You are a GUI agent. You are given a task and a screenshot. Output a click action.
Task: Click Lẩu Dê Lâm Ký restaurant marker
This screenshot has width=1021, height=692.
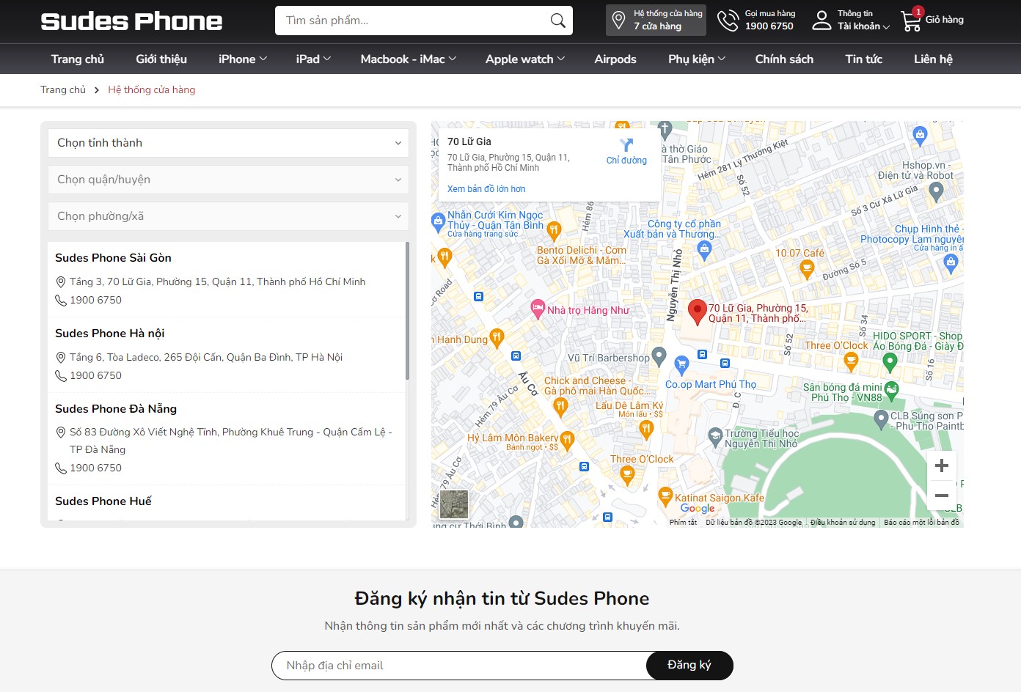(x=646, y=430)
